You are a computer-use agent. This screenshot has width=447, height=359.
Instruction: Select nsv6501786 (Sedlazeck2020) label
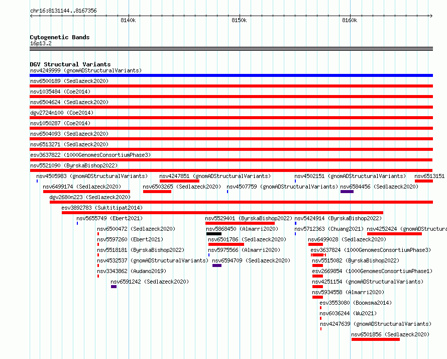pyautogui.click(x=247, y=239)
